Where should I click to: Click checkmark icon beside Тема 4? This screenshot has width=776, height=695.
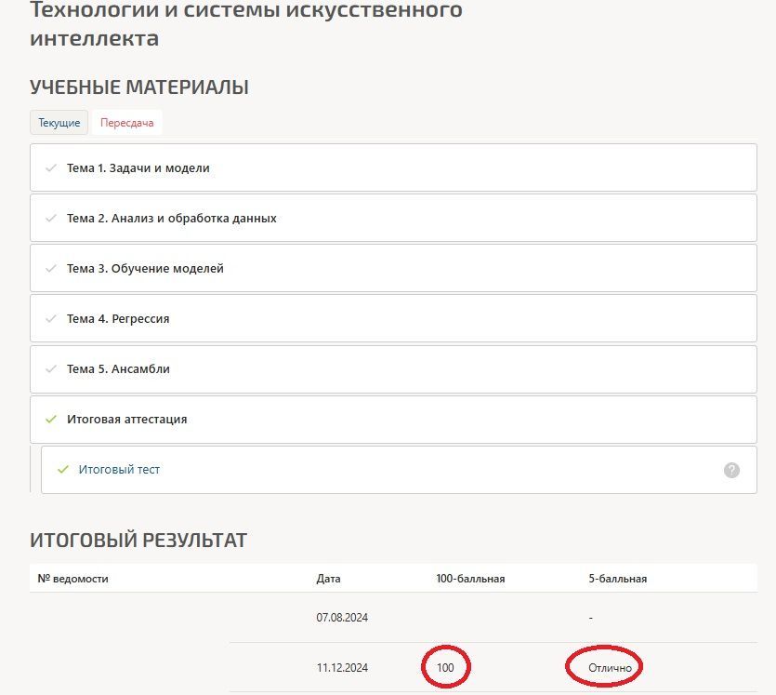[51, 318]
